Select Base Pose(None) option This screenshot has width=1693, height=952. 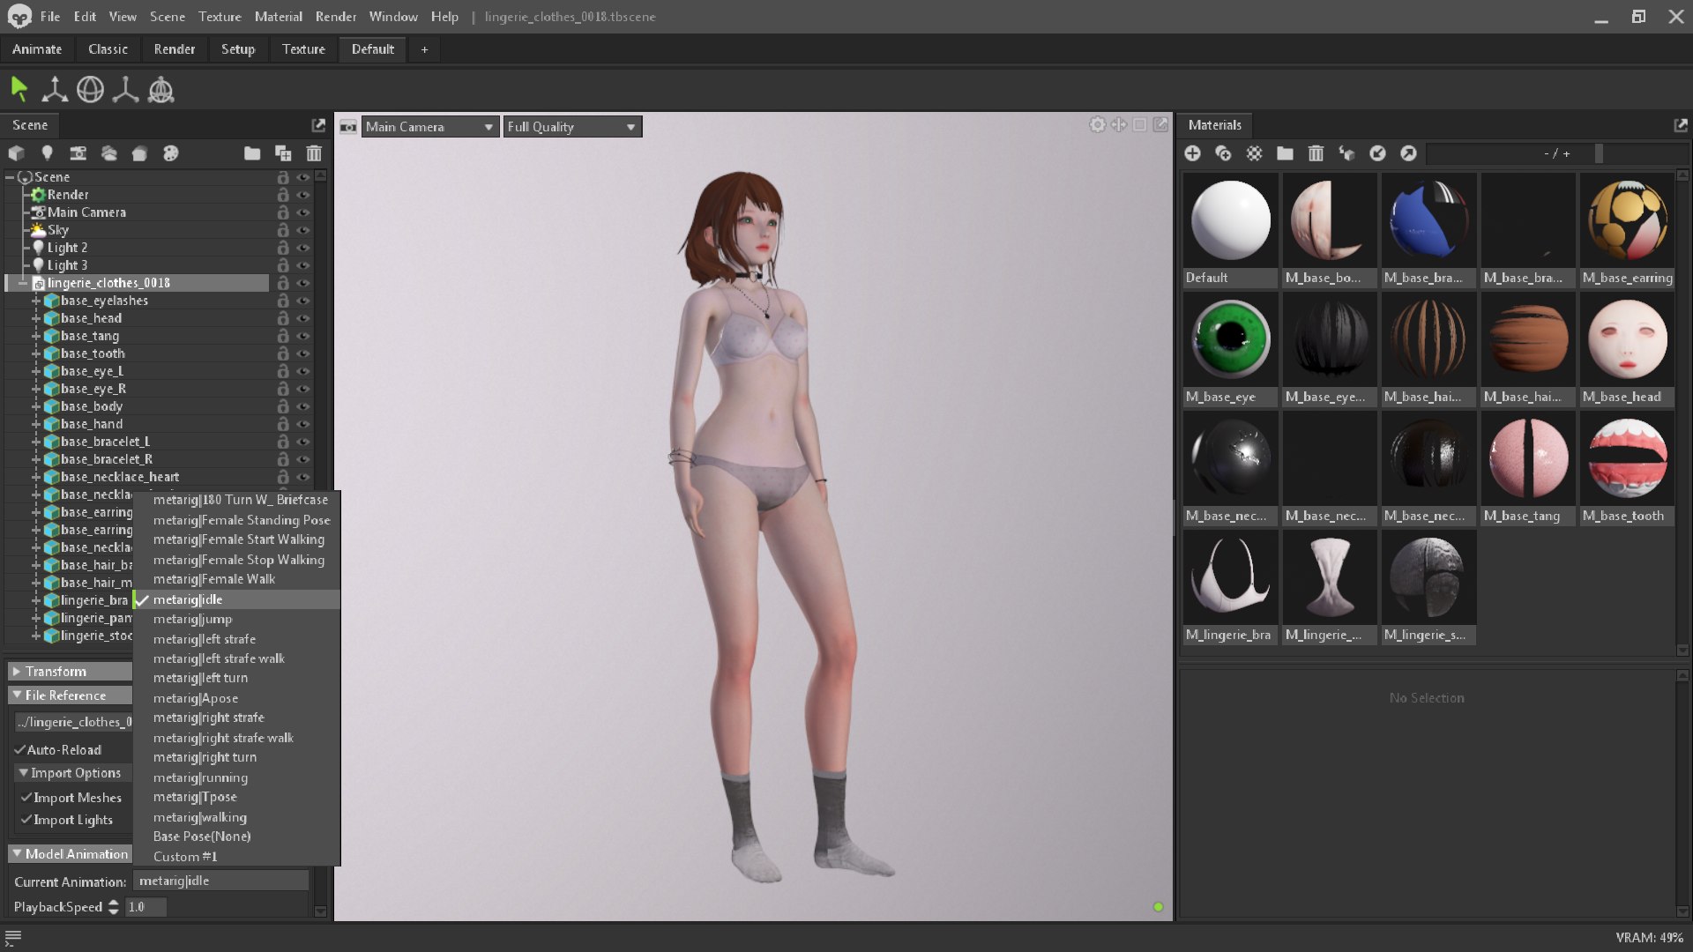coord(236,836)
